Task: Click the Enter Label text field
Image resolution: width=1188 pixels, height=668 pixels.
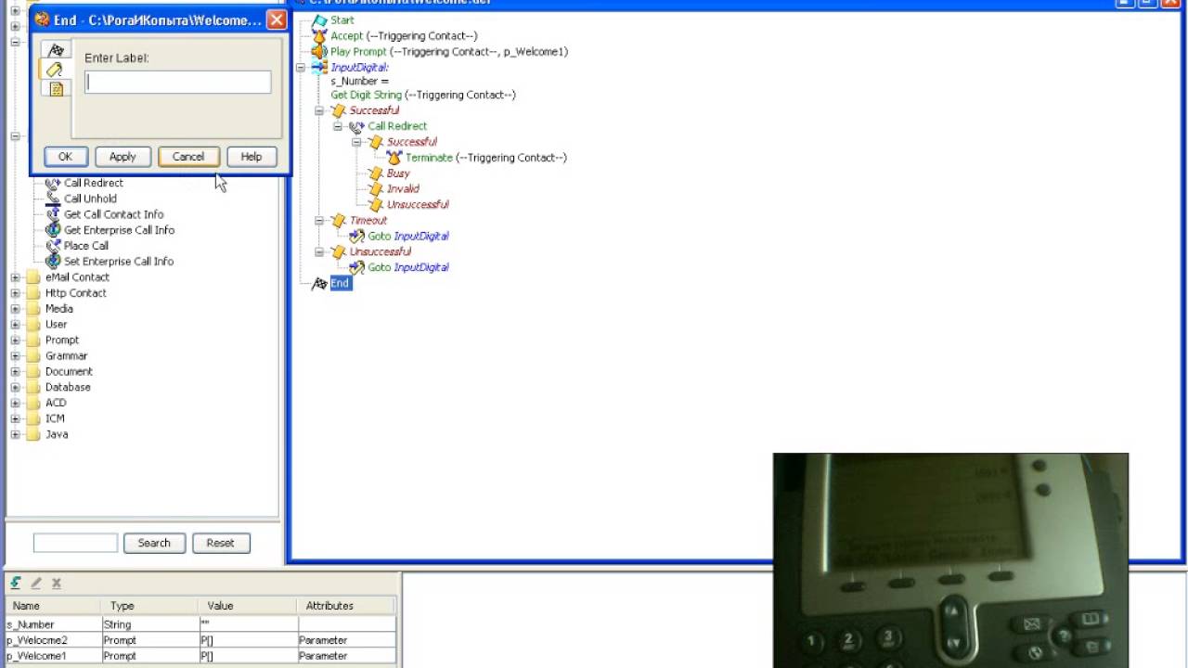Action: (178, 82)
